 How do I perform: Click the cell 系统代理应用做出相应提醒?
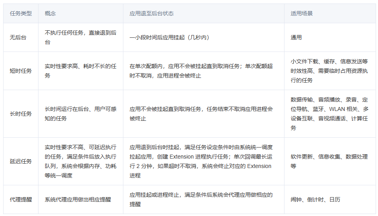pyautogui.click(x=81, y=199)
